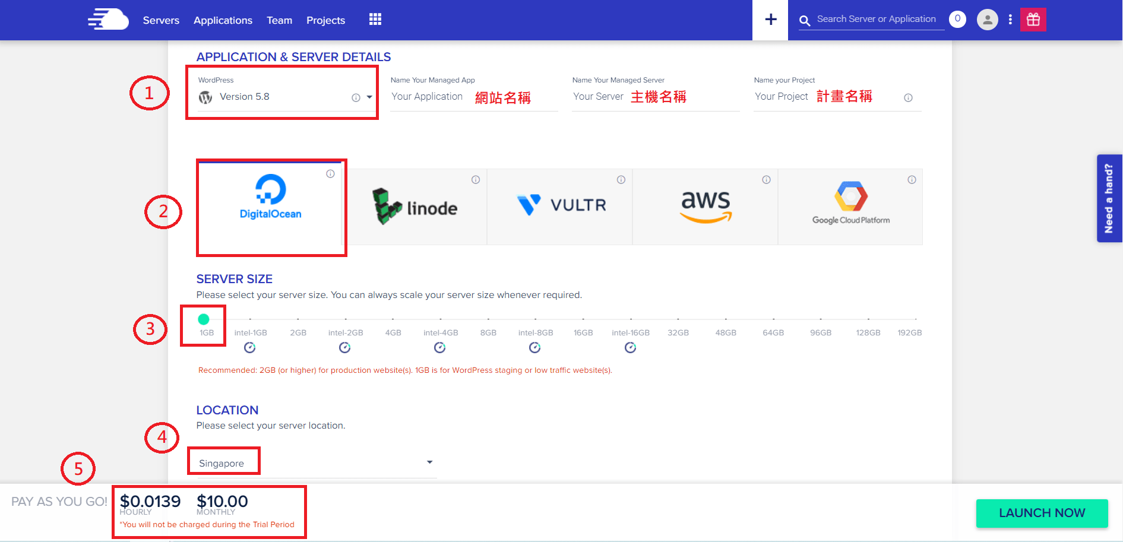Viewport: 1123px width, 542px height.
Task: Click the Linode info icon
Action: pyautogui.click(x=476, y=179)
